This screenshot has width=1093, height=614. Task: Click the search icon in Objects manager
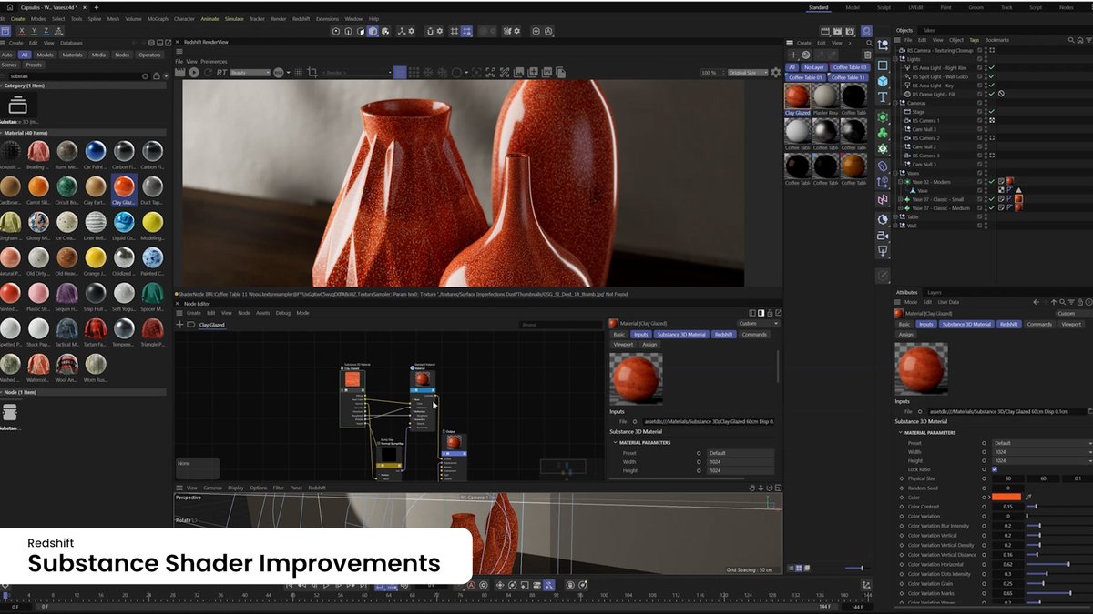point(1071,40)
